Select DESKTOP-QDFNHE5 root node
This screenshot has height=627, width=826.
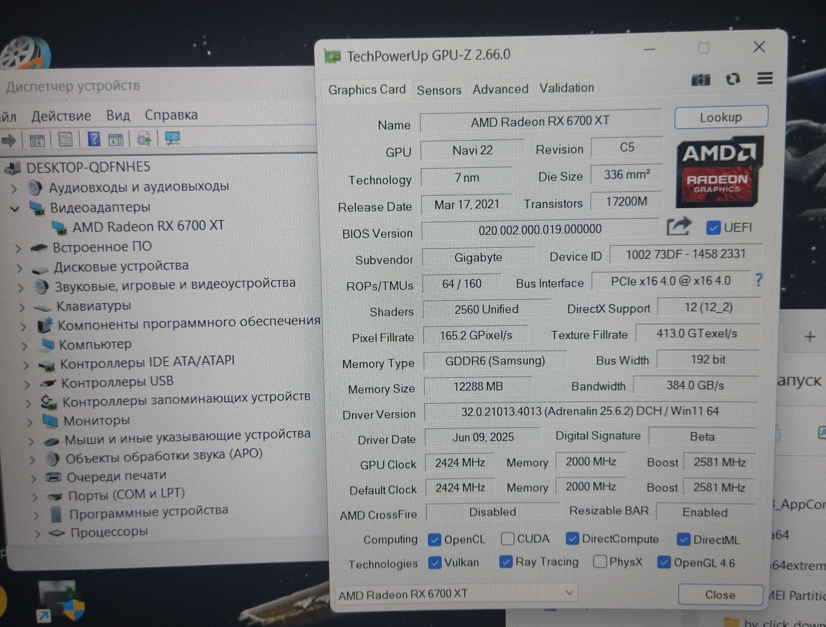pyautogui.click(x=88, y=167)
